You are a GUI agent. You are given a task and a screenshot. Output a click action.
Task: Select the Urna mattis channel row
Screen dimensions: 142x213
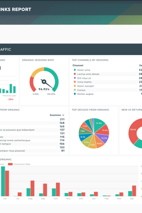coord(107,82)
